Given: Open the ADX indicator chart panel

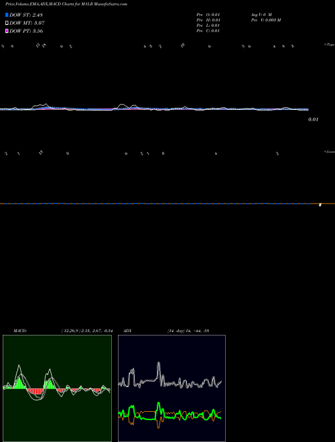Looking at the screenshot, I should click(x=172, y=388).
